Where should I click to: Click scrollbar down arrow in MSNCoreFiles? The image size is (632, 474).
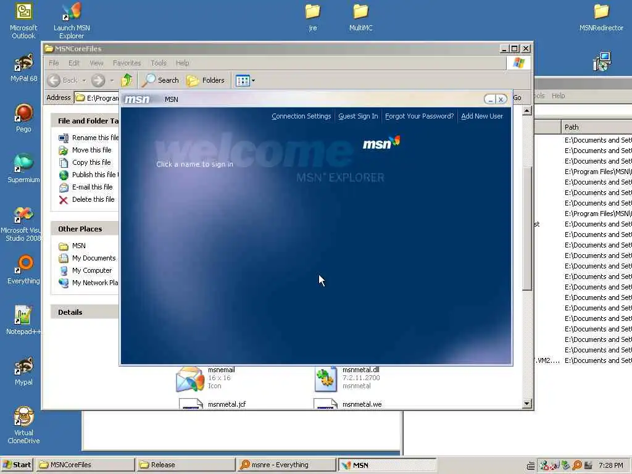tap(527, 404)
